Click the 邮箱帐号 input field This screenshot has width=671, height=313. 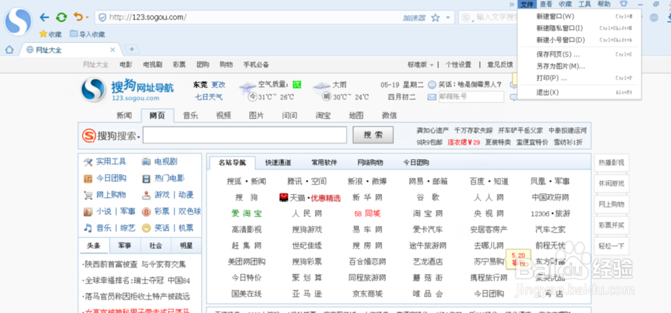pyautogui.click(x=471, y=97)
